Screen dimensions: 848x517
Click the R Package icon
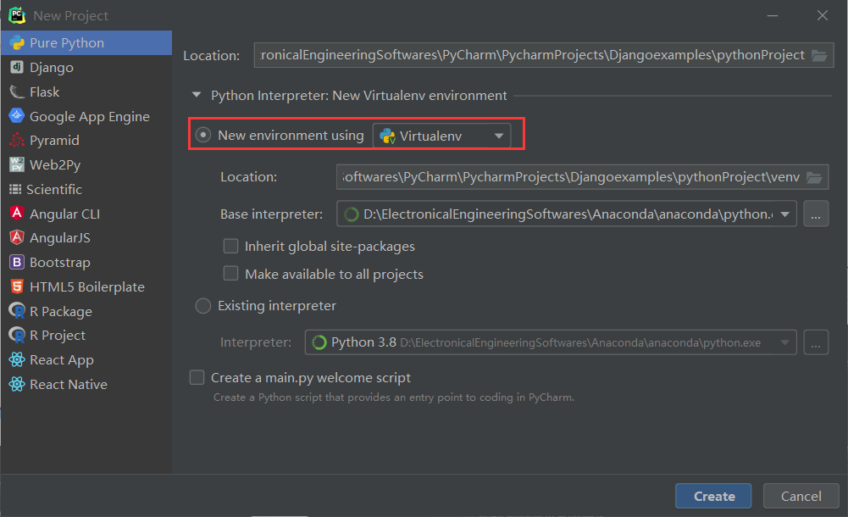coord(17,310)
